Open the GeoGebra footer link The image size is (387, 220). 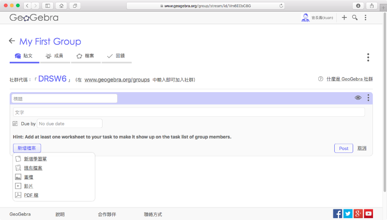(x=20, y=214)
